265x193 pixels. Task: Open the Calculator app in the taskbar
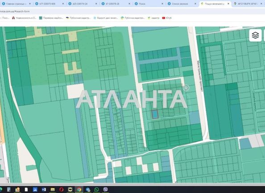point(8,189)
